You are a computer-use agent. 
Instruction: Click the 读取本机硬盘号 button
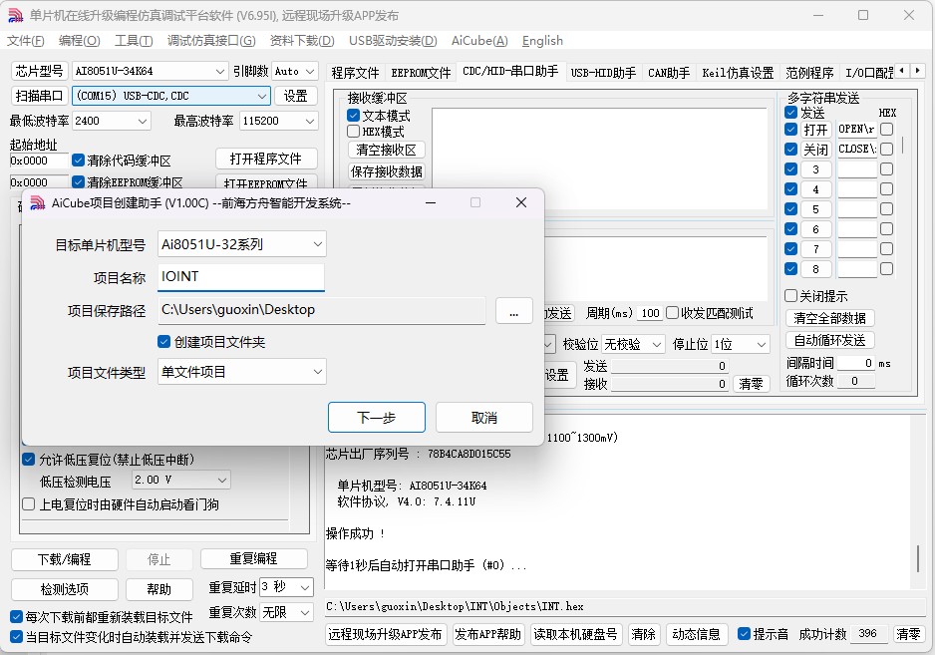pos(575,634)
